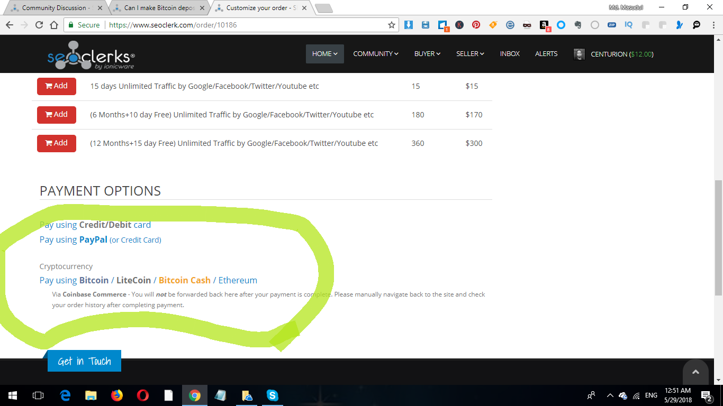This screenshot has width=723, height=406.
Task: Click the ENG language indicator
Action: (651, 395)
